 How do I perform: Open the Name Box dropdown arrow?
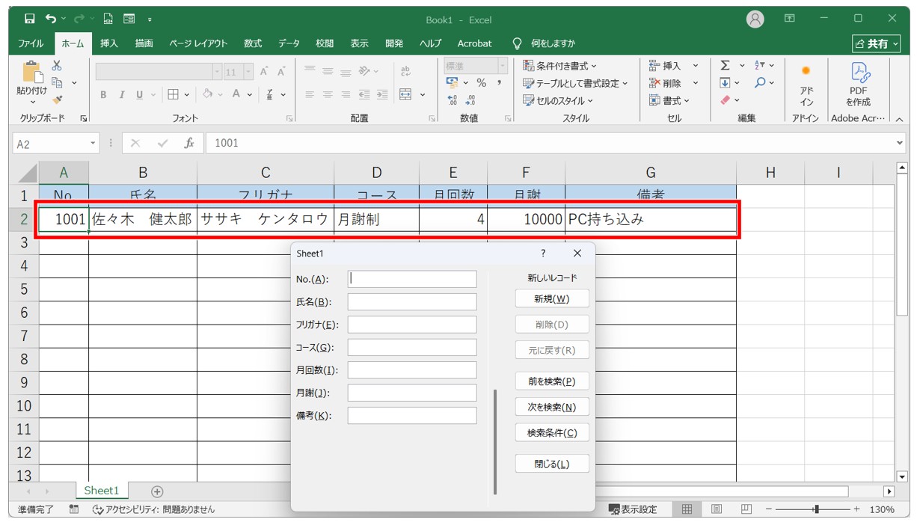tap(93, 144)
